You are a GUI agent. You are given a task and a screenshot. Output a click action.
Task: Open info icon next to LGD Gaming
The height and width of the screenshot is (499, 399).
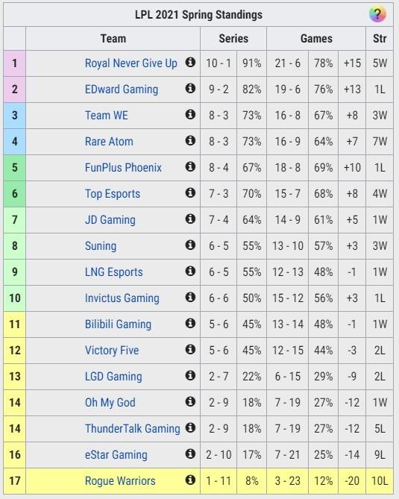(x=190, y=375)
